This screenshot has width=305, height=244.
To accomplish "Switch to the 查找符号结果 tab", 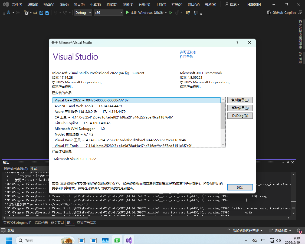I will tap(87, 223).
